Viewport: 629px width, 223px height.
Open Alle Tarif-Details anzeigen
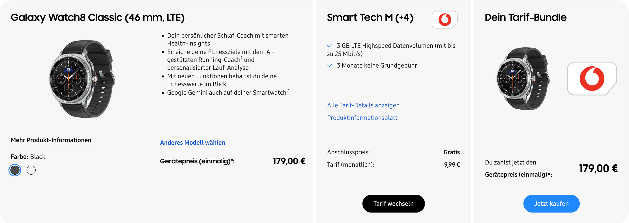363,105
